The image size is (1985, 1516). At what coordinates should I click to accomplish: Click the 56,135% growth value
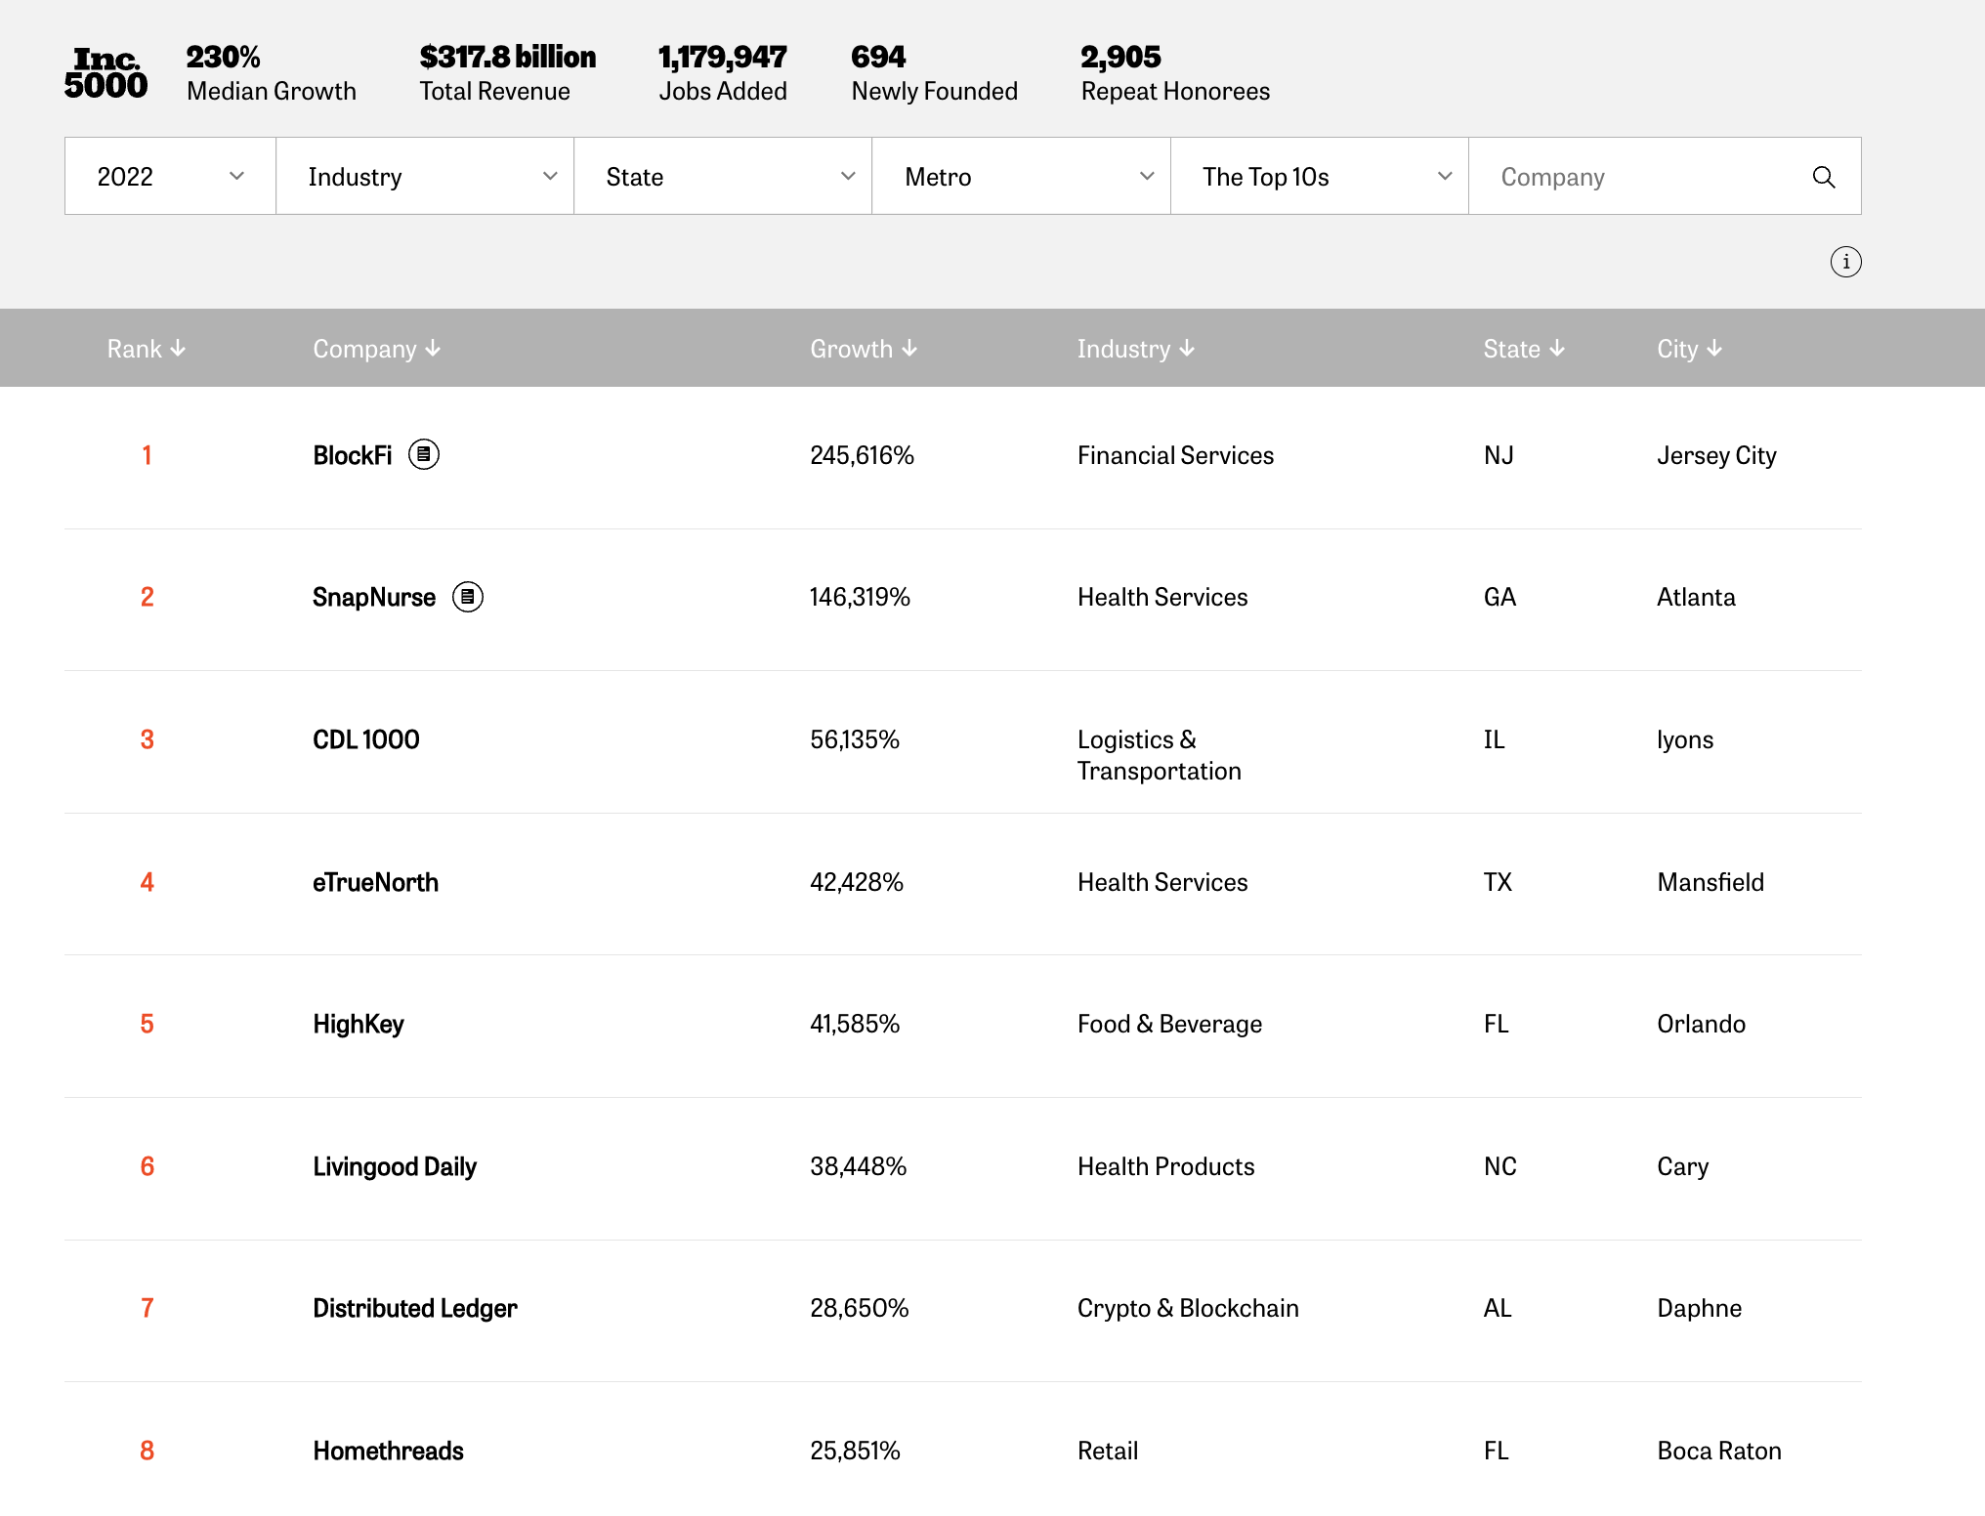pos(855,739)
